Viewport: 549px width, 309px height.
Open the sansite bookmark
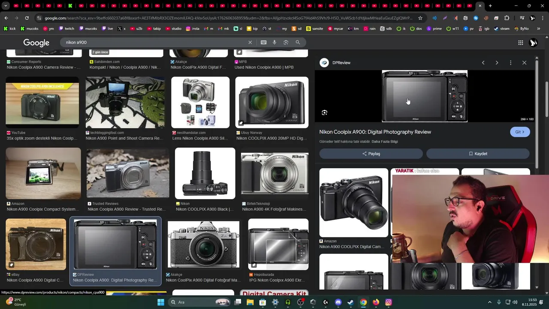point(314,29)
